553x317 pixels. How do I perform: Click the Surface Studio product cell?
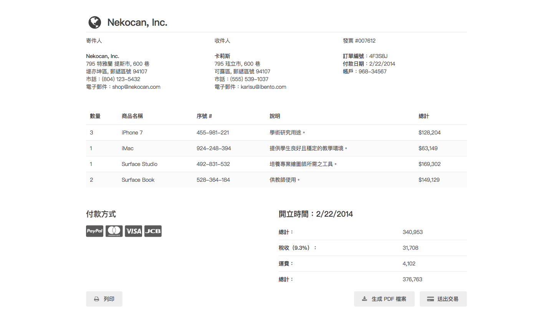tap(139, 164)
